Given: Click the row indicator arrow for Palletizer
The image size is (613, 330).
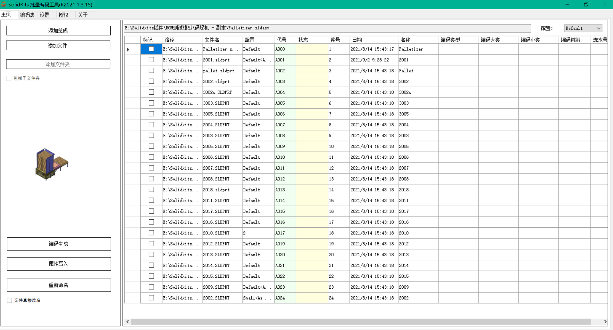Looking at the screenshot, I should click(x=128, y=49).
